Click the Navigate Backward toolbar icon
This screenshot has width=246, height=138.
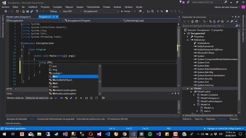6,11
